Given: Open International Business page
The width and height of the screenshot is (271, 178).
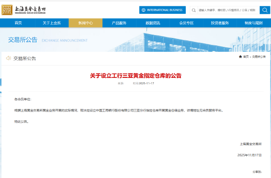Looking at the screenshot, I should 163,10.
